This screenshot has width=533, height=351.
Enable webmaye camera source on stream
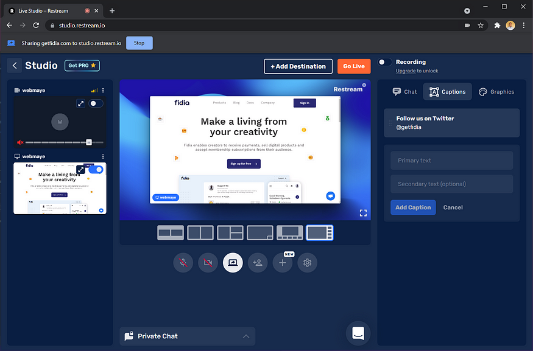[x=96, y=103]
